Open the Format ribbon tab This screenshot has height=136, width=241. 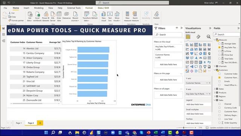(89, 8)
